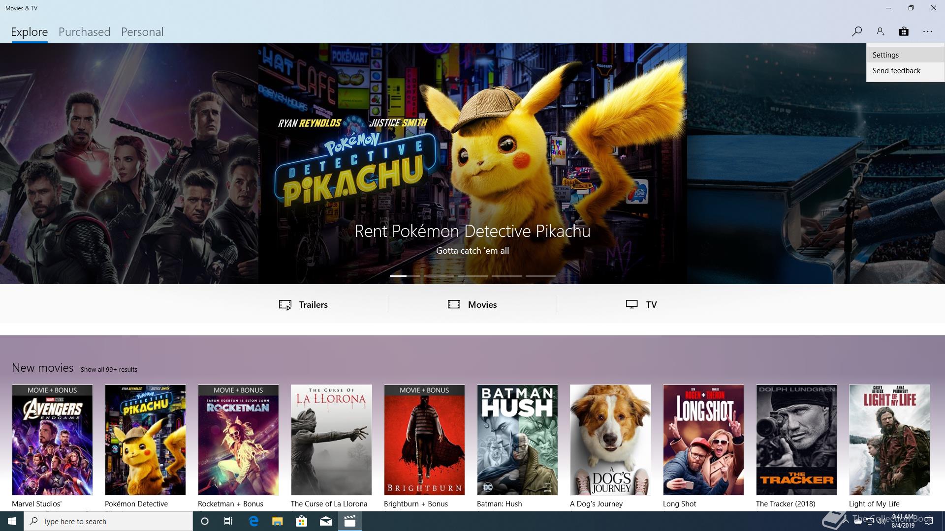
Task: Open The Tracker (2018) poster
Action: (796, 440)
